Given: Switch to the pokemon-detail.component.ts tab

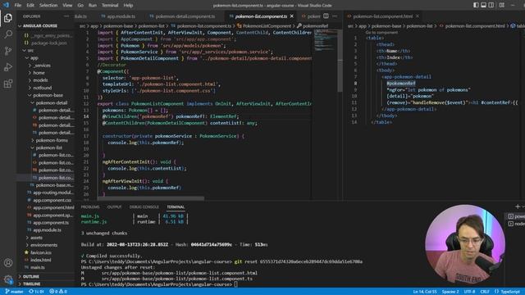Looking at the screenshot, I should pos(185,16).
